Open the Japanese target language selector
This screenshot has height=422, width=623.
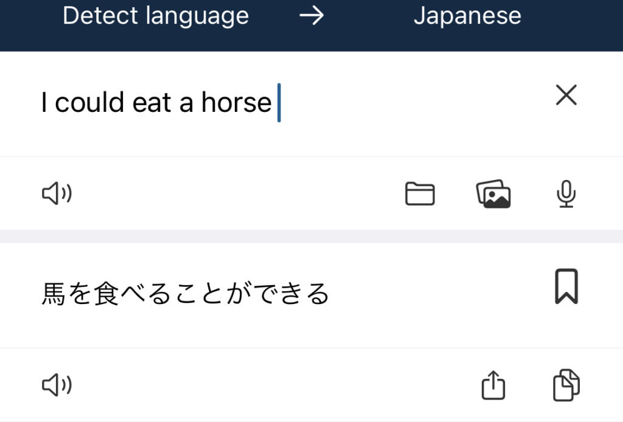[467, 16]
